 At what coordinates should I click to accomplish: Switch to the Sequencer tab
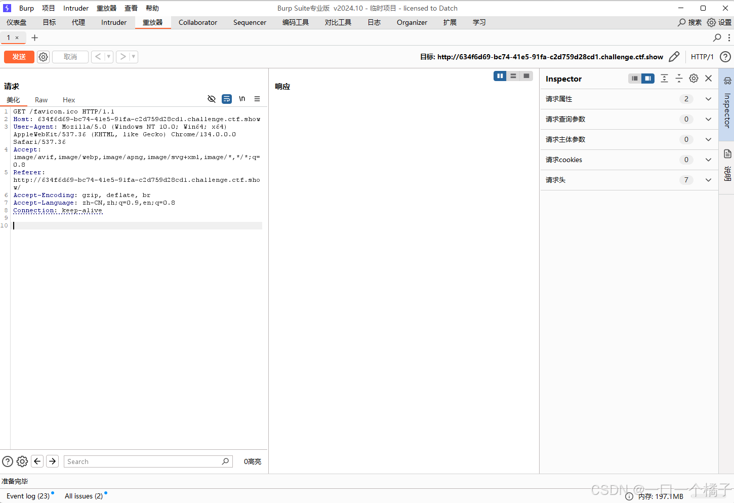[x=250, y=22]
